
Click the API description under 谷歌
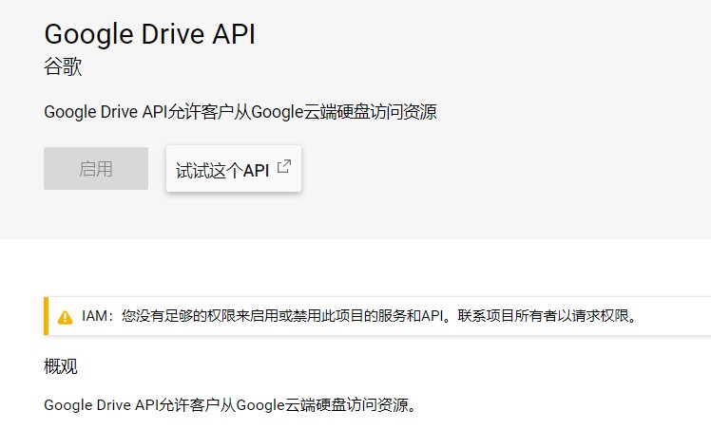pyautogui.click(x=240, y=112)
